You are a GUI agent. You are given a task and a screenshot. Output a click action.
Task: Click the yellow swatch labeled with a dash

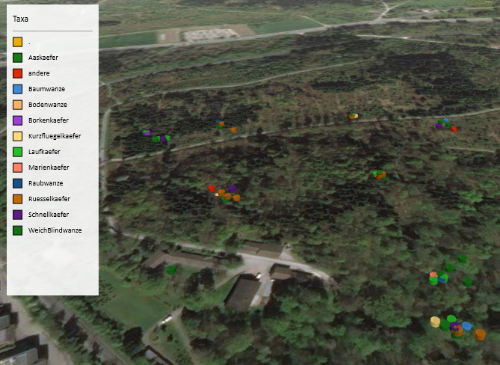click(17, 42)
